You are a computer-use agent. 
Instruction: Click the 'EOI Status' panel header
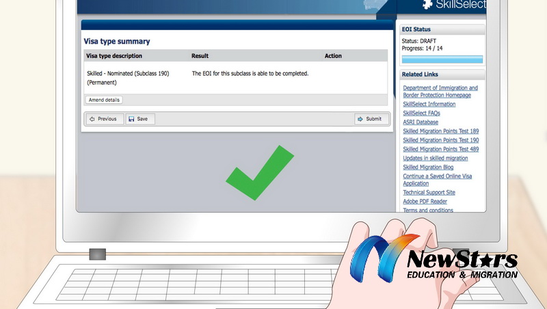point(442,29)
